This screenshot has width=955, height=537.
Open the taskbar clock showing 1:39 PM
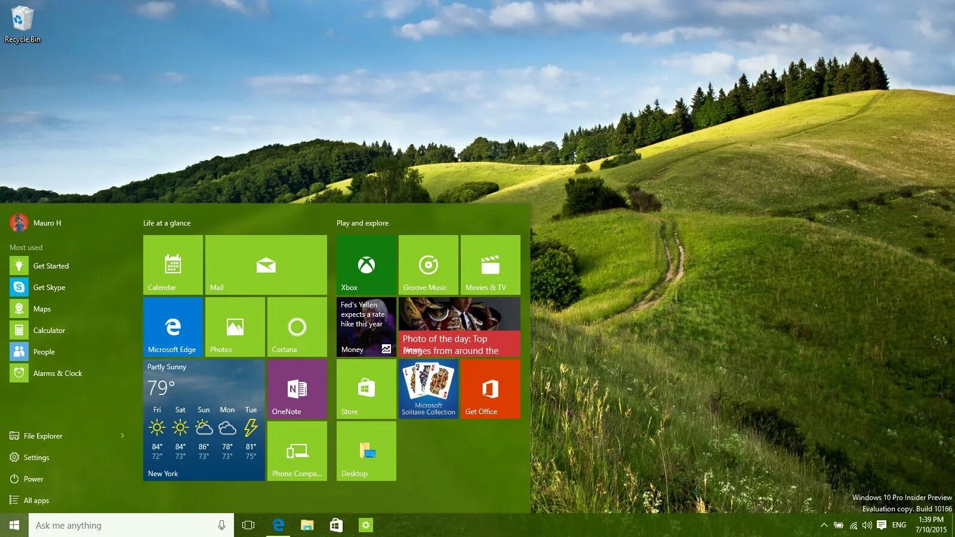point(931,525)
